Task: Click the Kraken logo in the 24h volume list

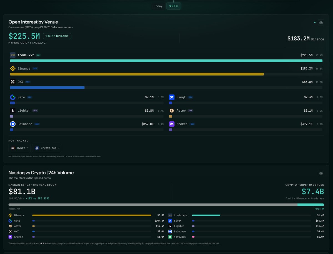Action: [11, 237]
